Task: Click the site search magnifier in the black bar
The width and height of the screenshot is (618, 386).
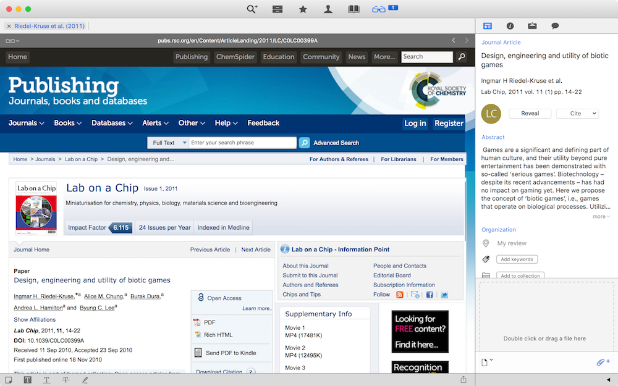Action: pyautogui.click(x=461, y=57)
